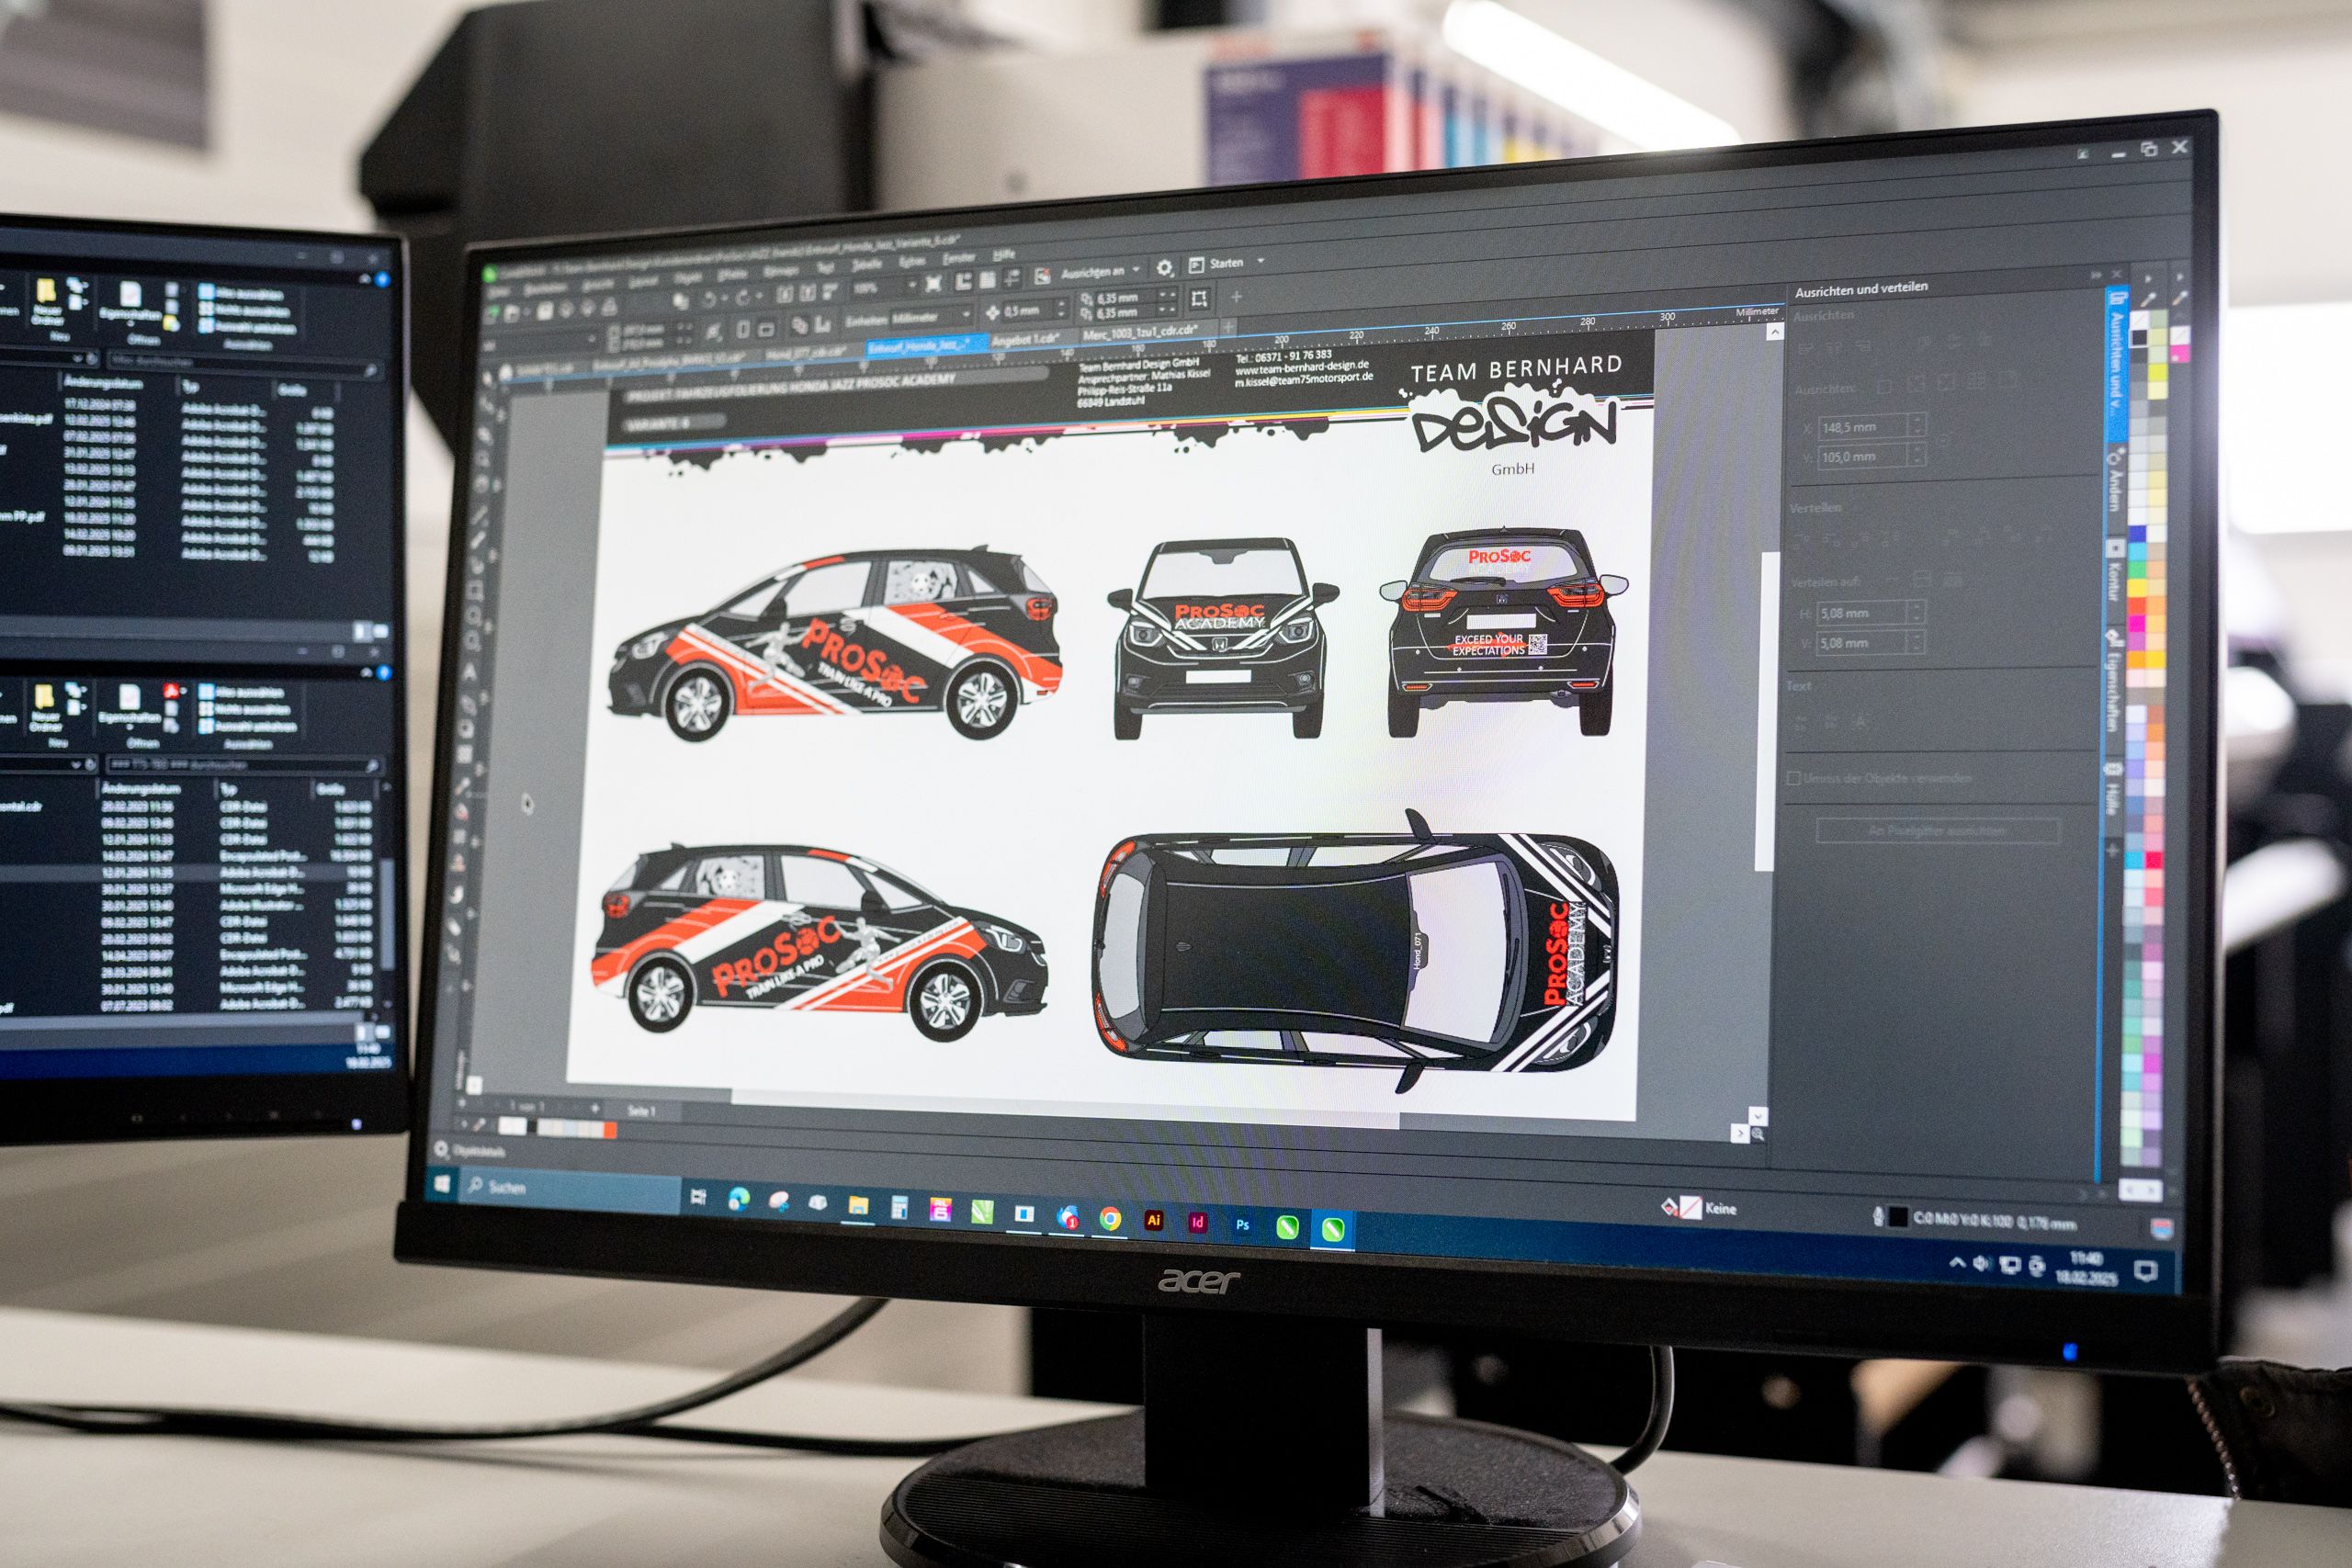Image resolution: width=2352 pixels, height=1568 pixels.
Task: Click the nudge distance stepper arrows
Action: tap(1062, 310)
